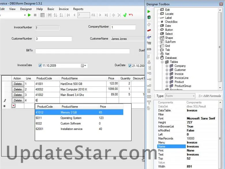Sort ascending with the A-Z icon
This screenshot has height=169, width=225.
click(x=55, y=15)
